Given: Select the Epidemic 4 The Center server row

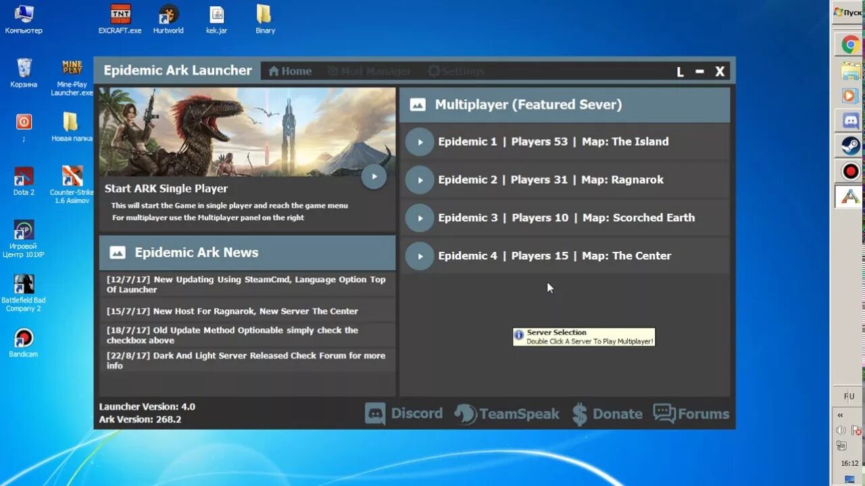Looking at the screenshot, I should point(565,256).
